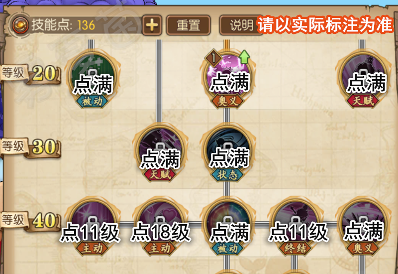Select the level 40 奥义 skill icon

point(363,226)
